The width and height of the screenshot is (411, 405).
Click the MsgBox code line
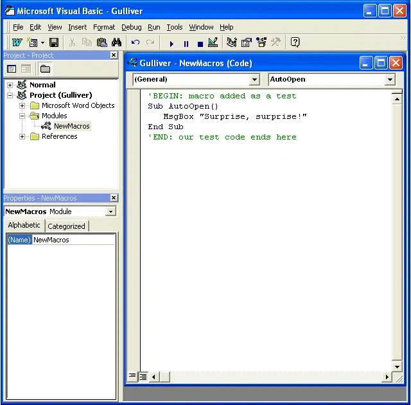pos(235,116)
